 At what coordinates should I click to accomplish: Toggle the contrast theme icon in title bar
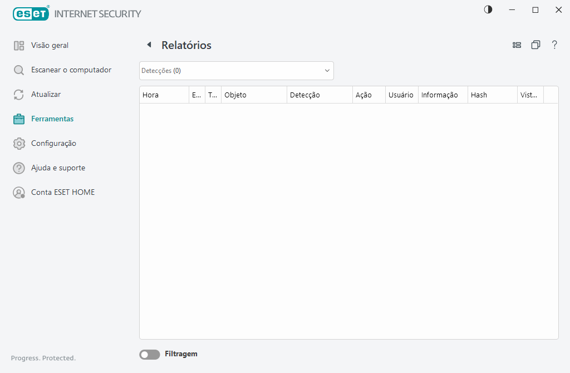488,9
